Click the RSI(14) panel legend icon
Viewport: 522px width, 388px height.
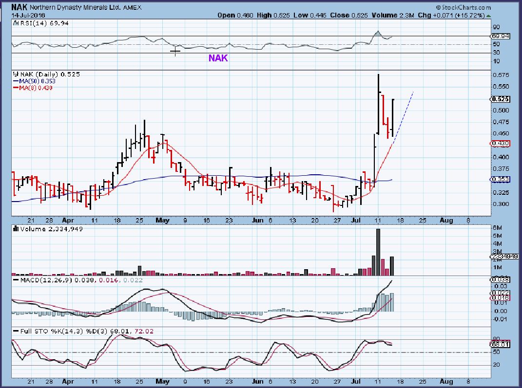click(16, 23)
